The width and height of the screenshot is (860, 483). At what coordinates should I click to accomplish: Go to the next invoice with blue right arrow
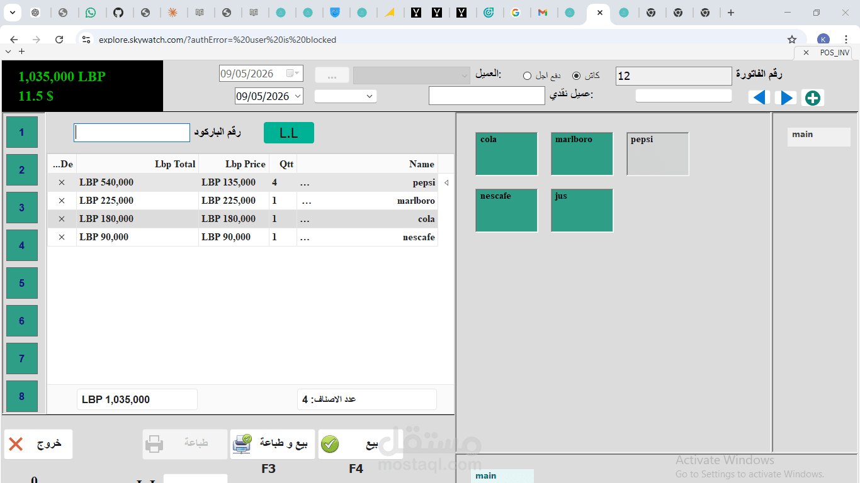[786, 97]
